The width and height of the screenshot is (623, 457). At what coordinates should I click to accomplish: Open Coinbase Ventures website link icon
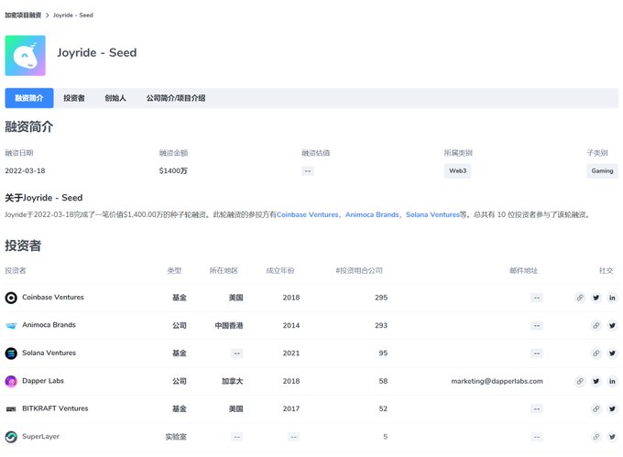pos(580,298)
